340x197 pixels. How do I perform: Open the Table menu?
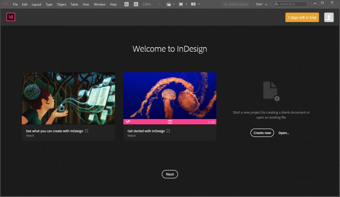point(74,4)
